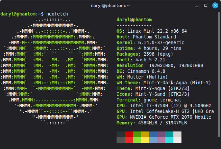221x149 pixels.
Task: Click the dark green color block
Action: coord(137,134)
